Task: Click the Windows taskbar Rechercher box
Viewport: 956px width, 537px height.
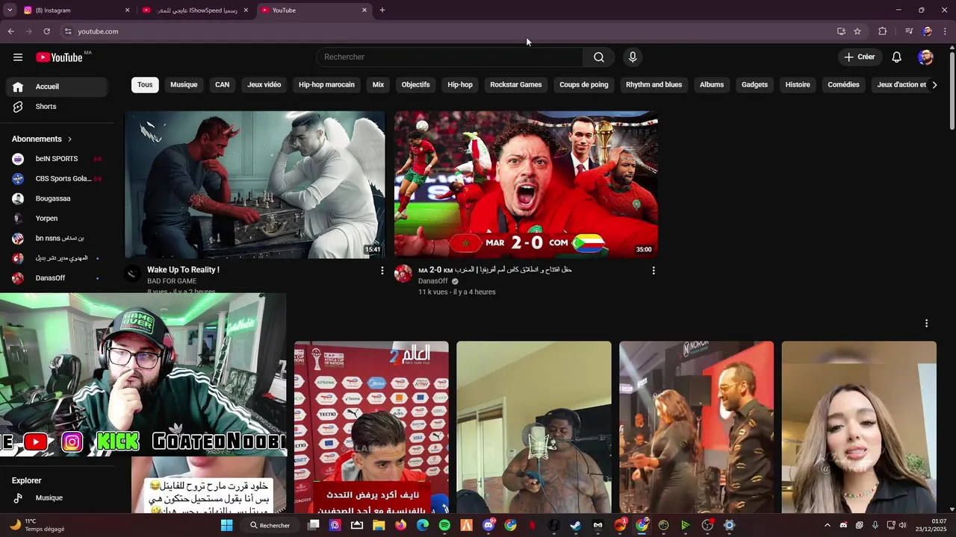Action: click(270, 526)
